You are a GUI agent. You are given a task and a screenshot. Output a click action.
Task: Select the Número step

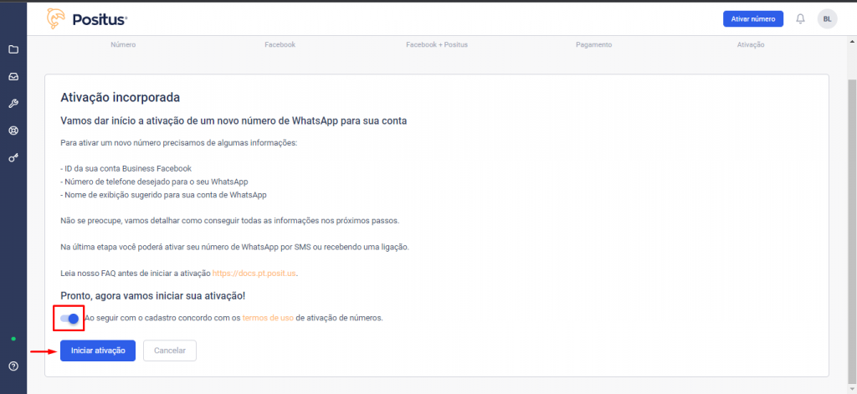[123, 44]
